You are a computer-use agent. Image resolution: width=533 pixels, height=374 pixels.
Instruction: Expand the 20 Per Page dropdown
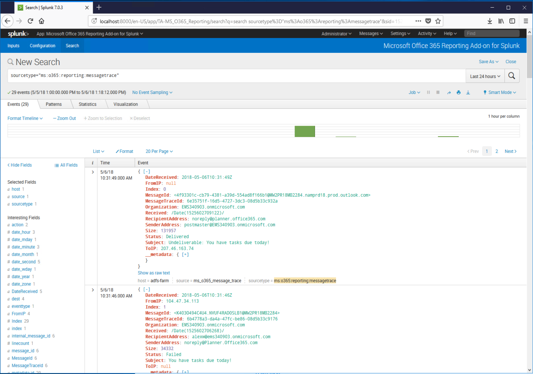pyautogui.click(x=159, y=151)
